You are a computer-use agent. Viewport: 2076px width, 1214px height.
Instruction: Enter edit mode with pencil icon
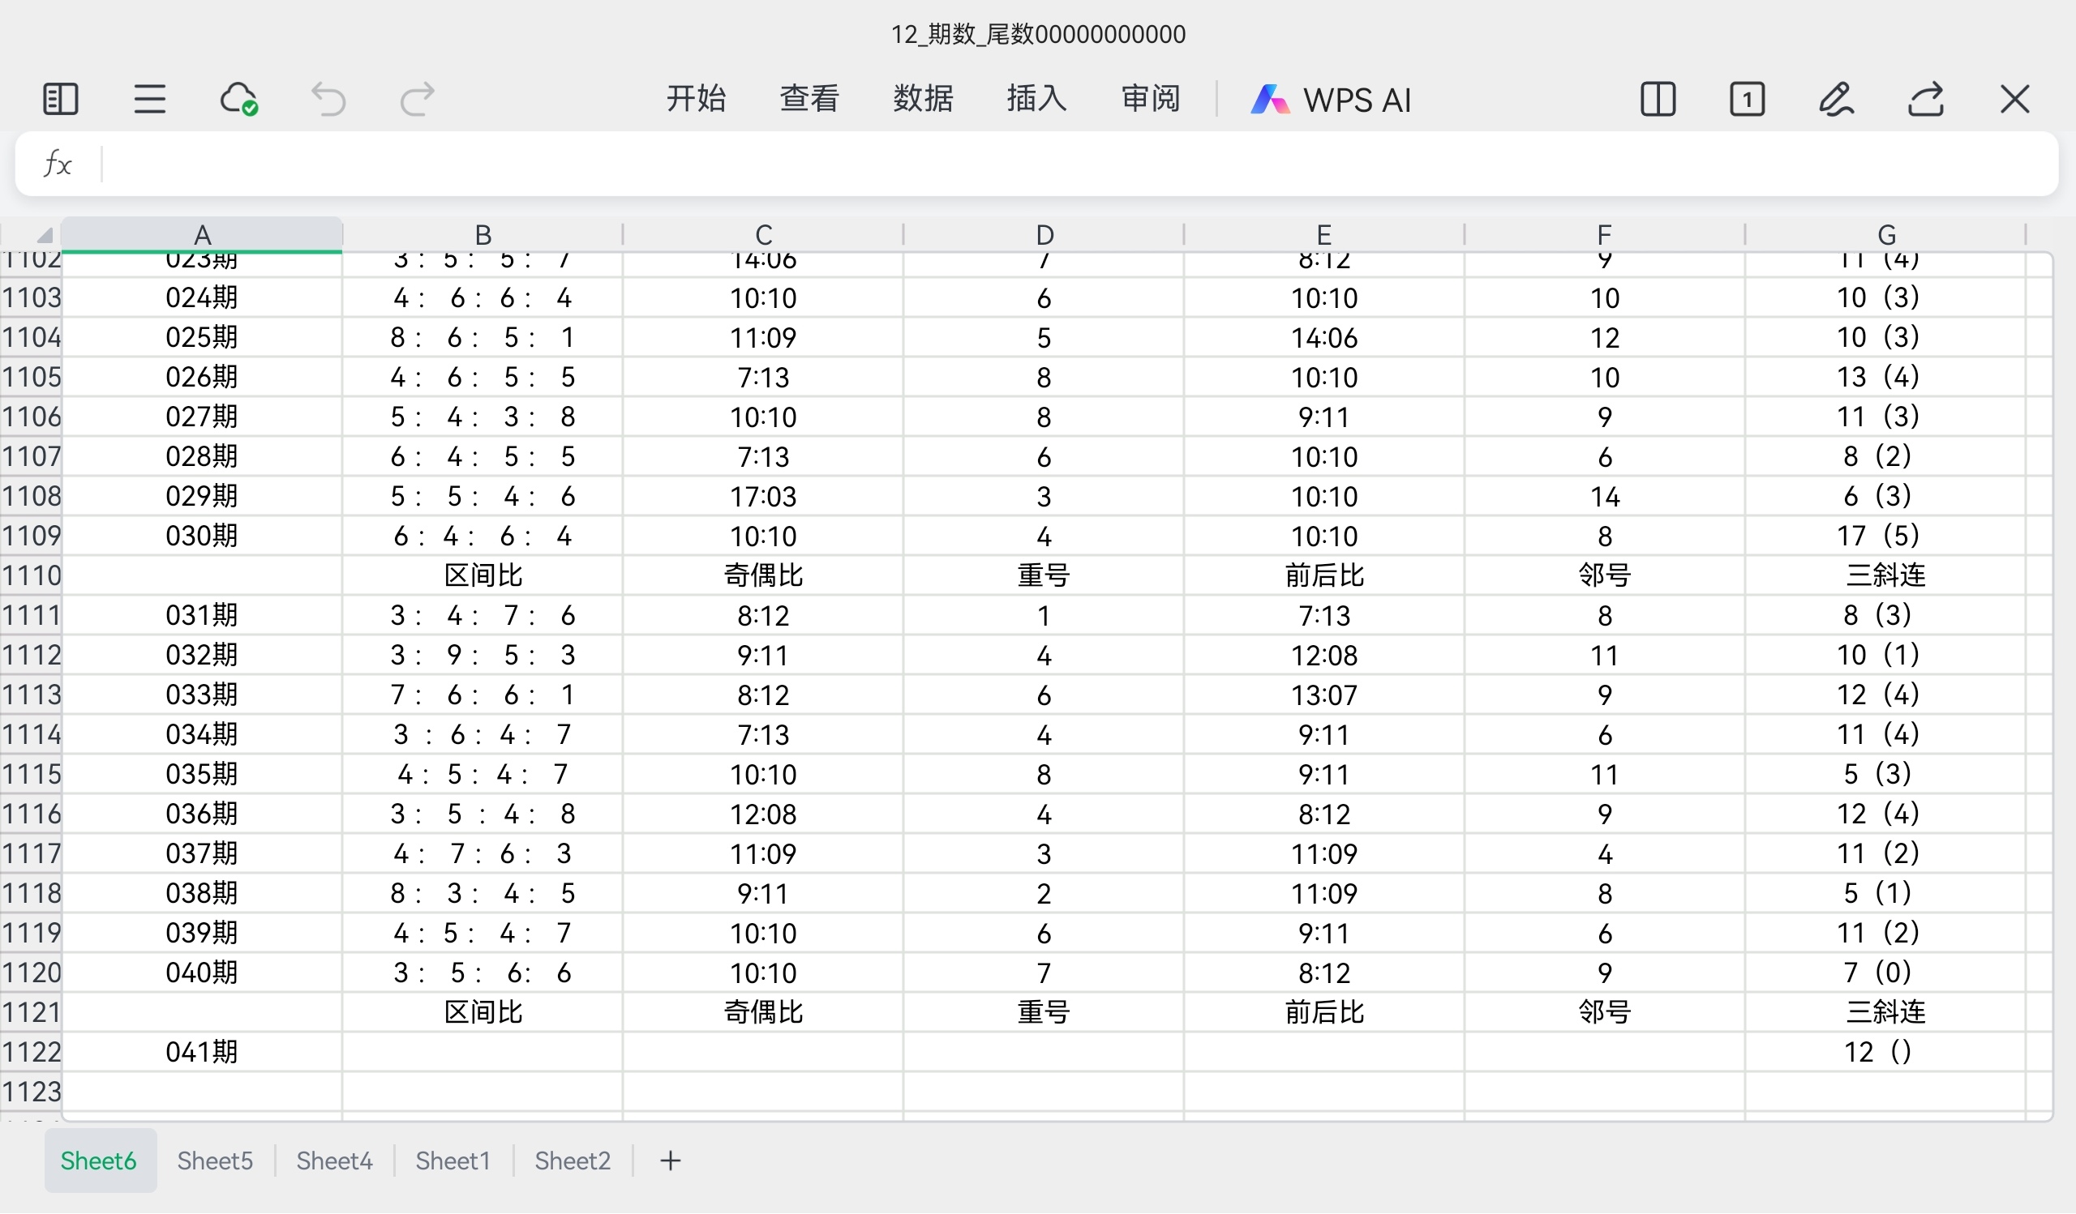click(1835, 100)
